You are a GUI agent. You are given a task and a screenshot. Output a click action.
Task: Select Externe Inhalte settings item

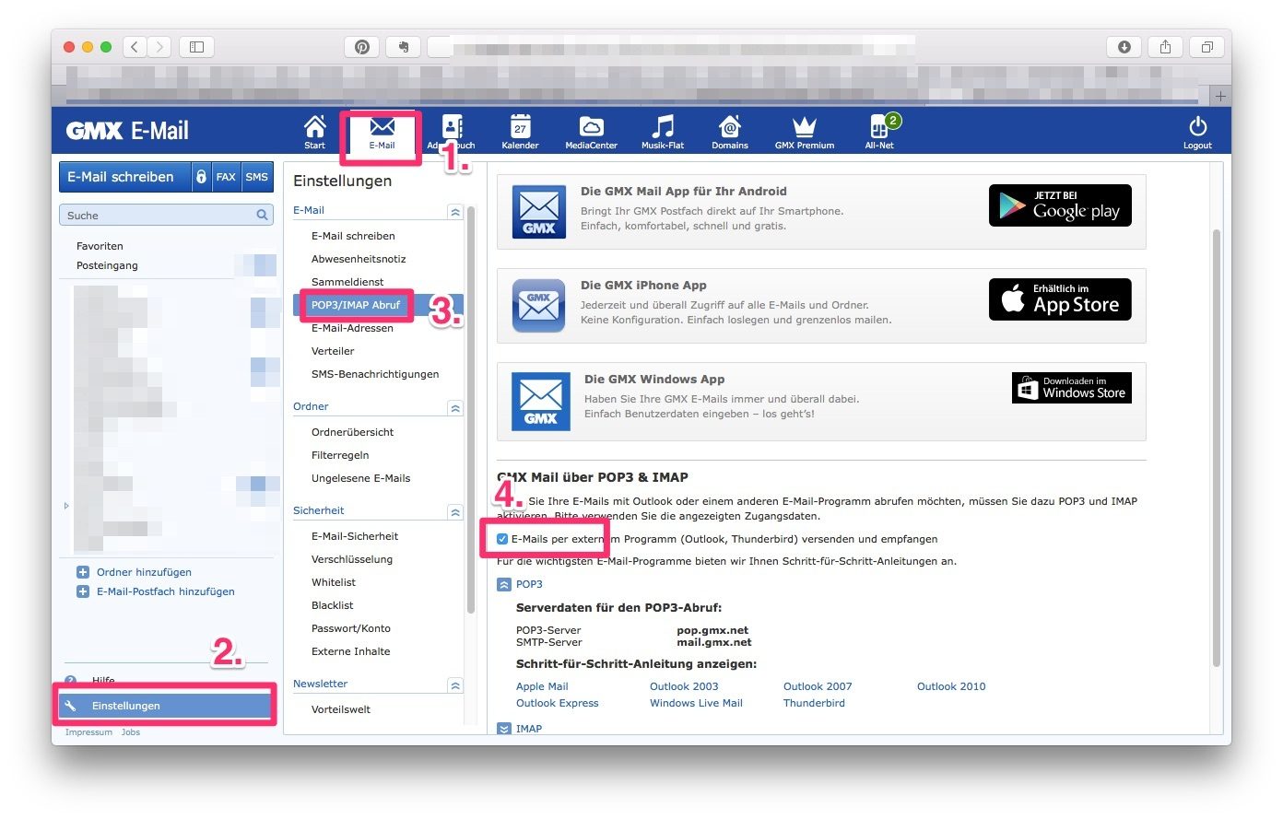click(351, 651)
